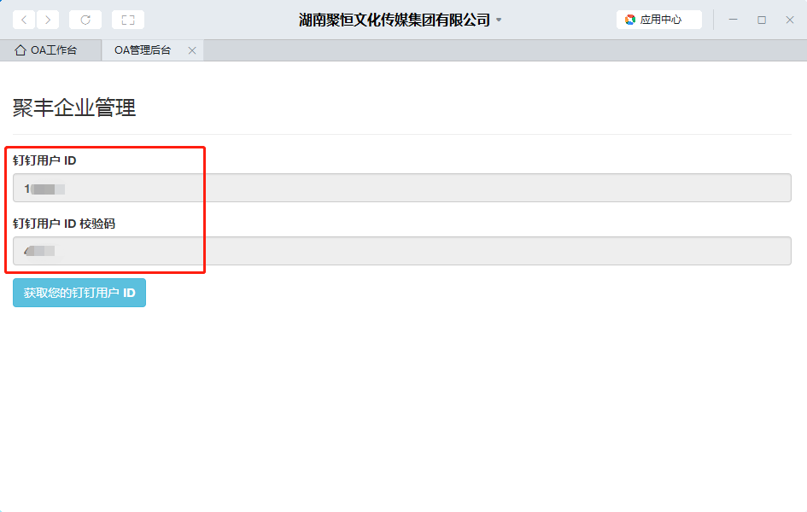Maximize the application window
807x512 pixels.
click(x=762, y=20)
